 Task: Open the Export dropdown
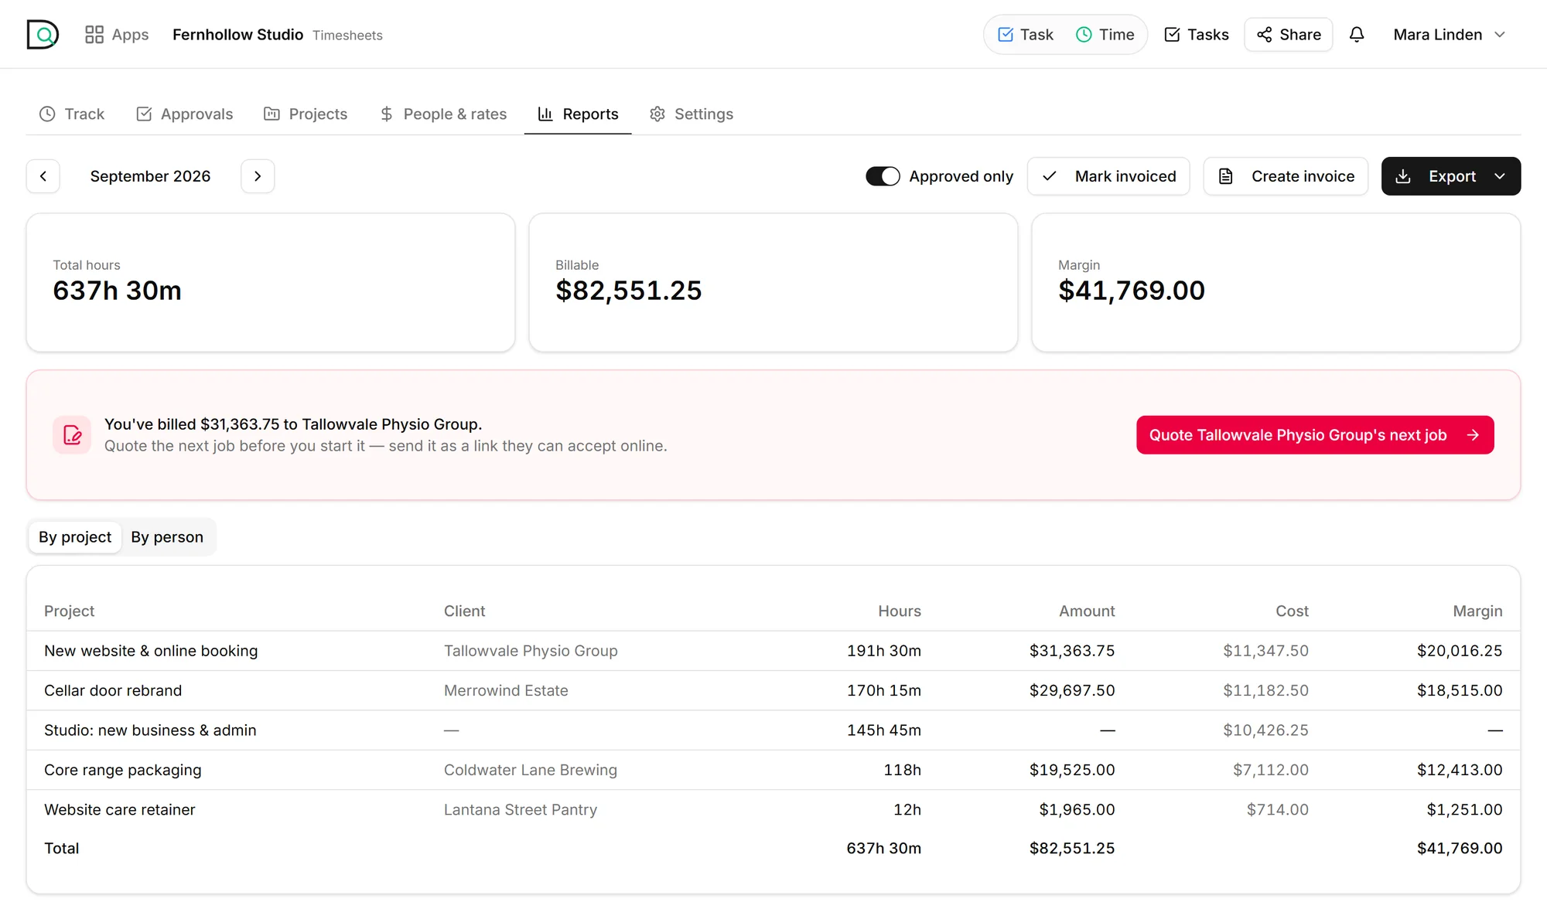pyautogui.click(x=1451, y=176)
